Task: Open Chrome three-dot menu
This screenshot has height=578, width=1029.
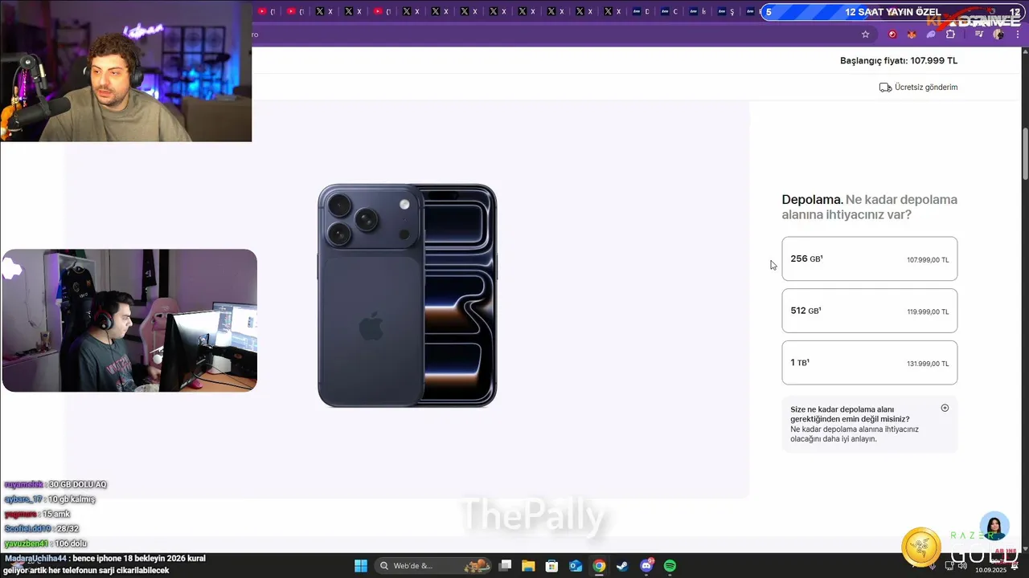Action: [x=1018, y=35]
